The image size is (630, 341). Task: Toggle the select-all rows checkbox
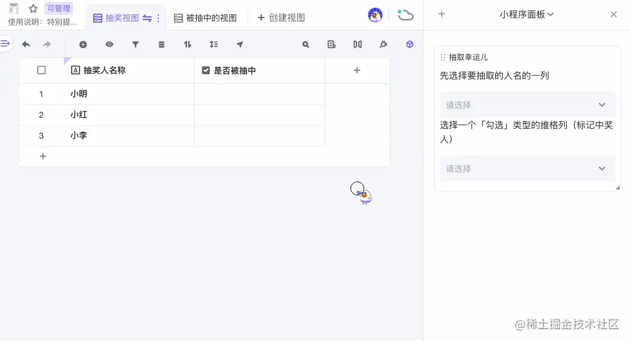click(42, 70)
